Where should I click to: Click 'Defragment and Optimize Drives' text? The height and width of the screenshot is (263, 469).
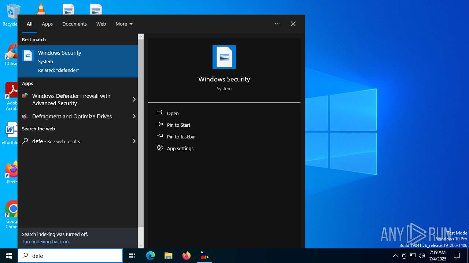click(72, 116)
